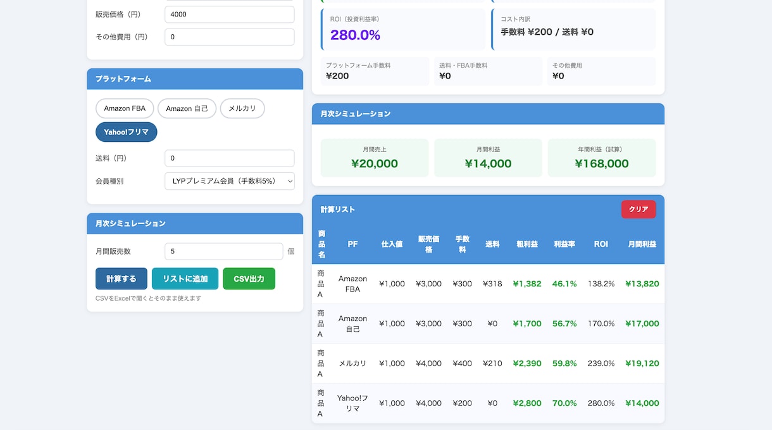Click the 月間売上 ¥20,000 card
Viewport: 772px width, 430px height.
point(375,158)
